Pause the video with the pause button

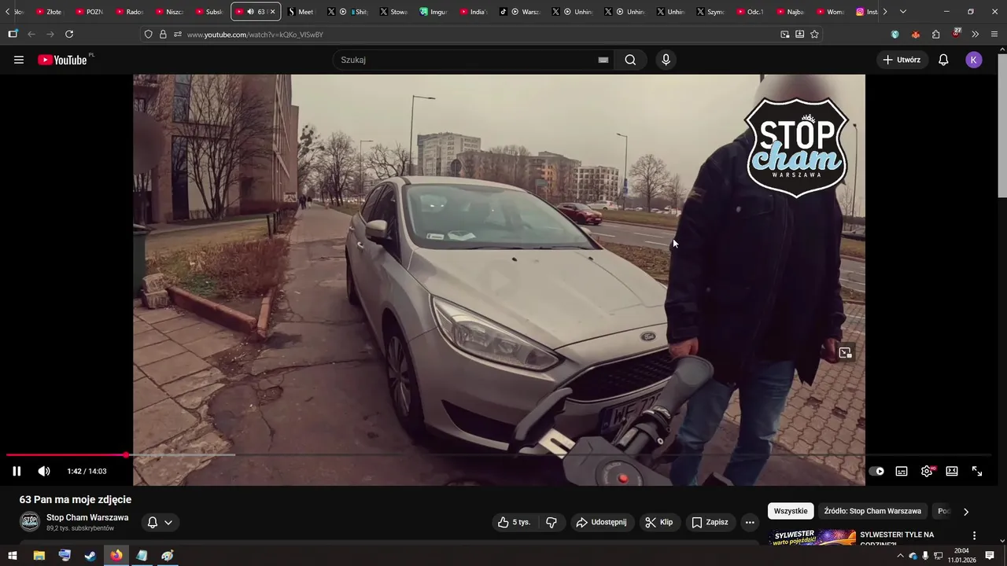[x=17, y=471]
